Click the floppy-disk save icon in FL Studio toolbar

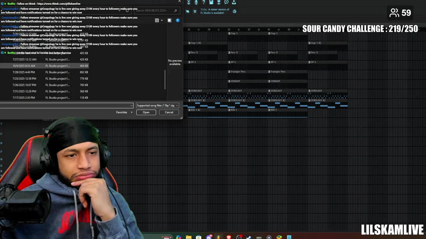click(x=211, y=2)
